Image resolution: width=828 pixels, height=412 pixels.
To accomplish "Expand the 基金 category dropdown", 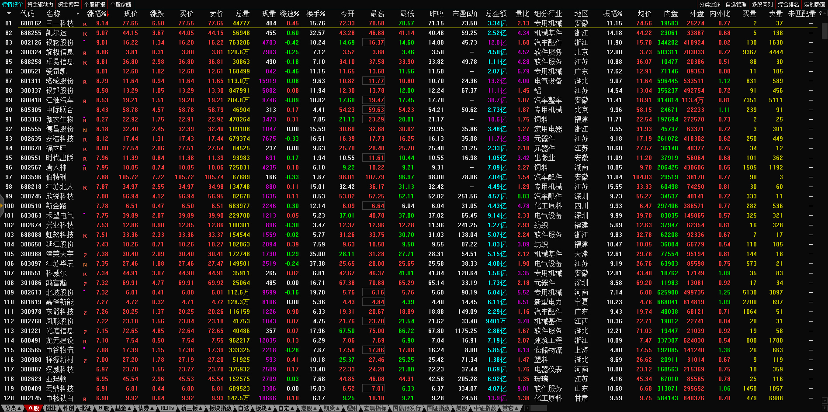I will point(123,408).
